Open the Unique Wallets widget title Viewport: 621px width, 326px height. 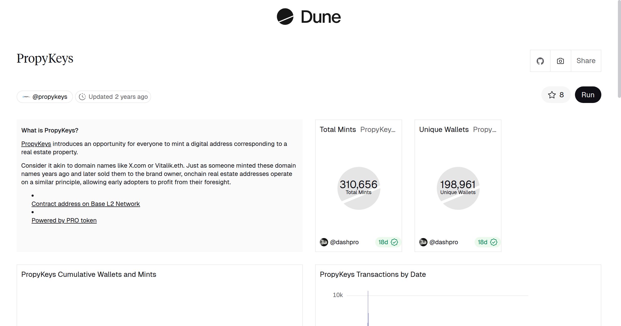tap(444, 129)
